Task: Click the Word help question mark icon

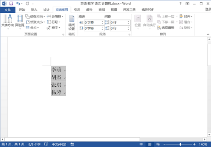Action: click(181, 4)
